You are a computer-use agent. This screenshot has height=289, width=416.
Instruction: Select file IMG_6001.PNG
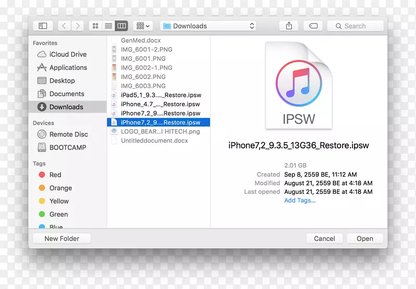click(x=159, y=58)
